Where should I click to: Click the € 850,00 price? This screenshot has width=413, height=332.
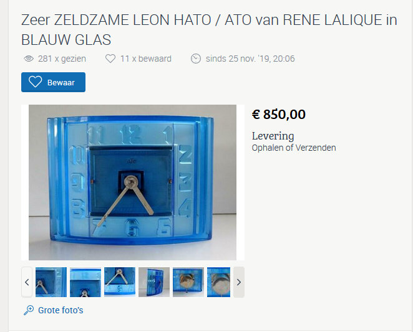pos(279,114)
